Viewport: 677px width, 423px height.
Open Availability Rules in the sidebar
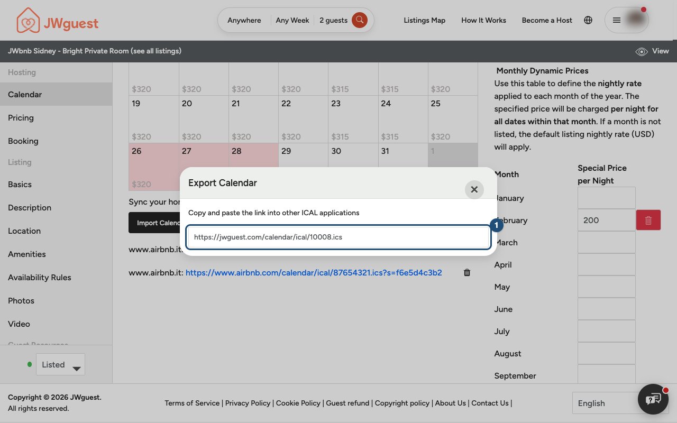(x=56, y=278)
